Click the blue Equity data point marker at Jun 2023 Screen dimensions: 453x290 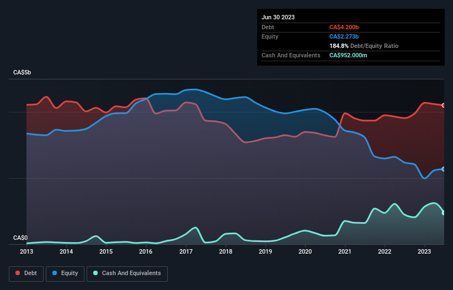click(444, 169)
